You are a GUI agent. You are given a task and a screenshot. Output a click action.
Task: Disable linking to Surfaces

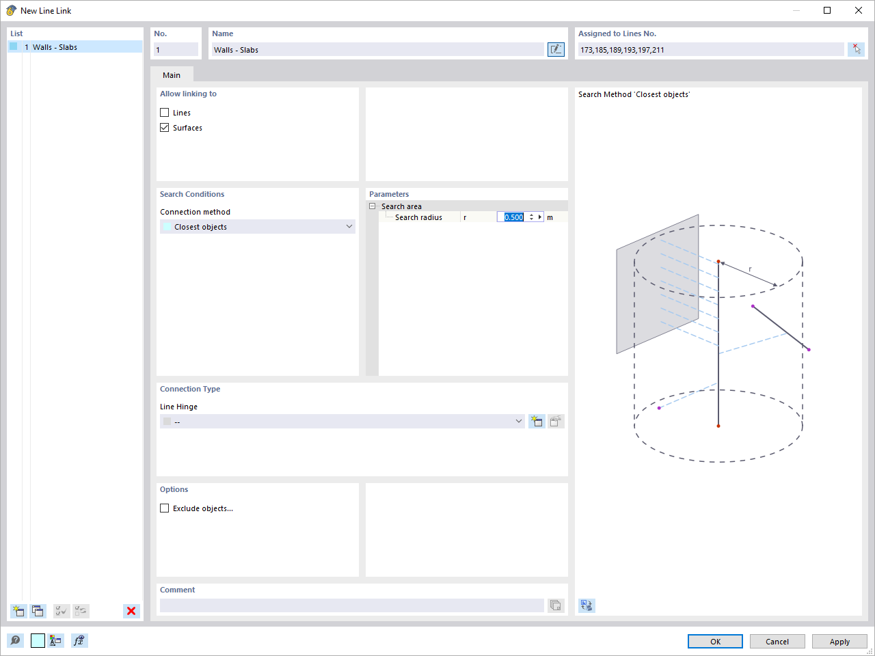(164, 127)
